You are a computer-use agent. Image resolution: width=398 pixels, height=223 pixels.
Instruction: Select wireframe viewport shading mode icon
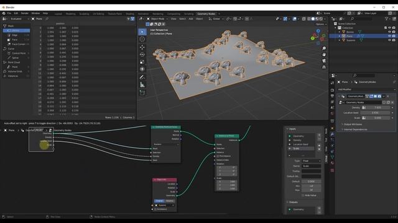pyautogui.click(x=309, y=19)
